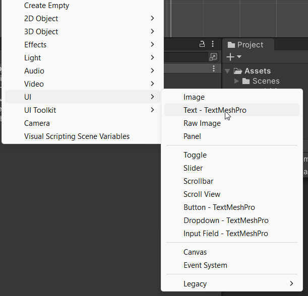Open the 3D Object submenu

click(41, 32)
